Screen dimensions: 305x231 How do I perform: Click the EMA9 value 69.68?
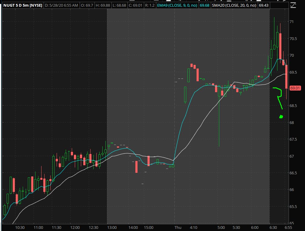tap(205, 5)
